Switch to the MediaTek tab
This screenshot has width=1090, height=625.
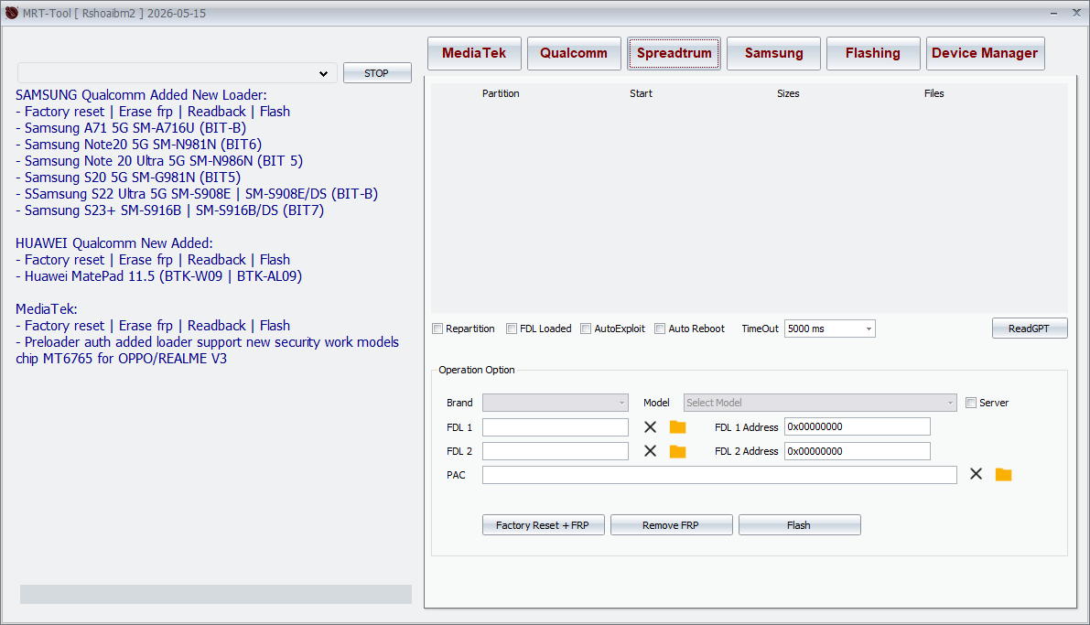pos(474,53)
